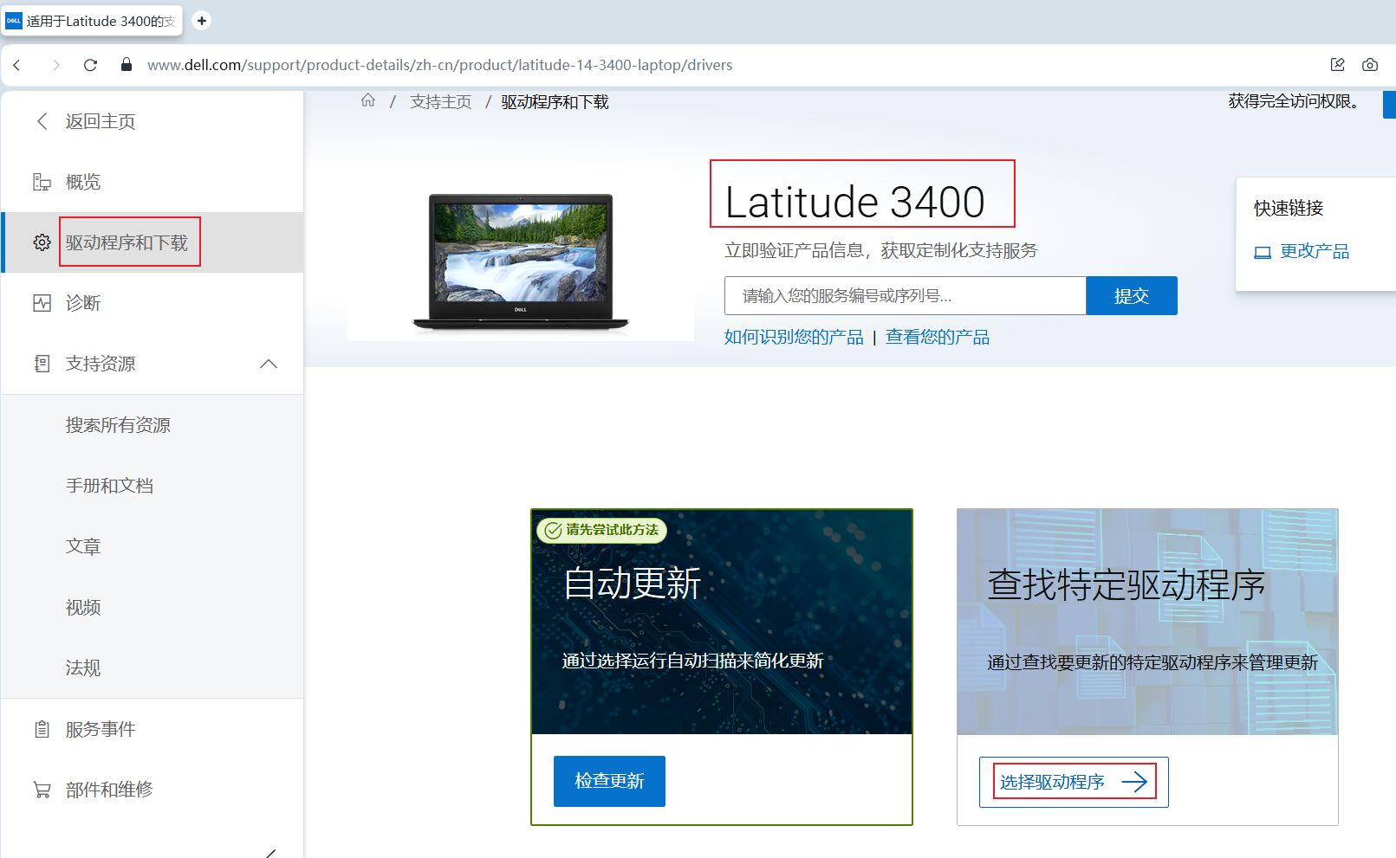Click the share page icon
1396x858 pixels.
pyautogui.click(x=1337, y=65)
